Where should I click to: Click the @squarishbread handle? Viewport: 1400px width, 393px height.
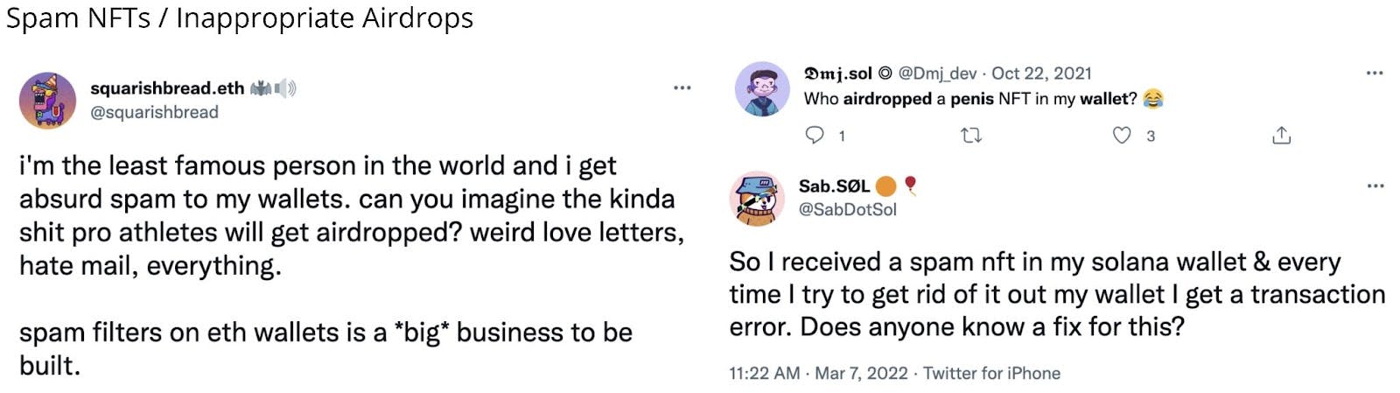point(154,112)
